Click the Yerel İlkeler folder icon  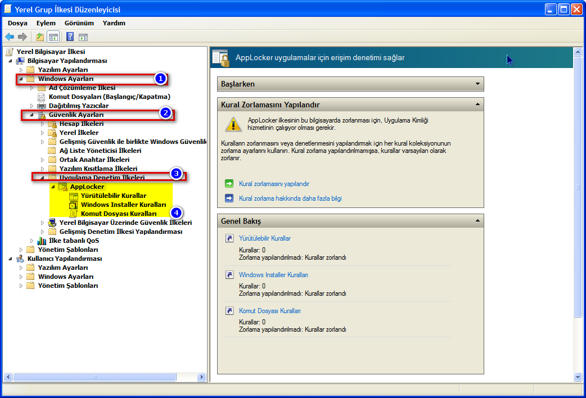[52, 133]
